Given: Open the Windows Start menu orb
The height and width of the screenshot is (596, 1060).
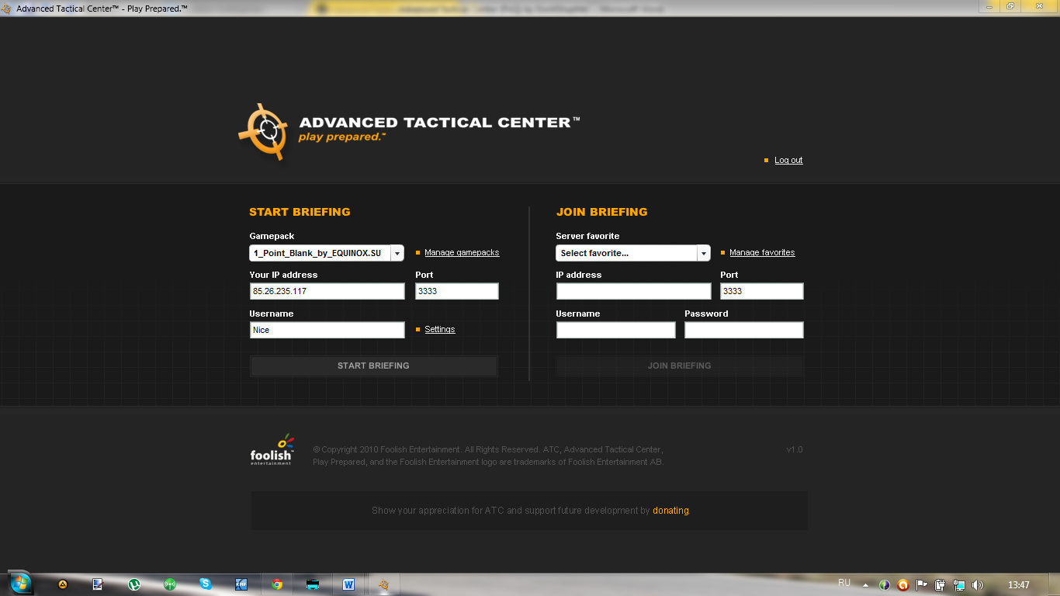Looking at the screenshot, I should pyautogui.click(x=19, y=583).
